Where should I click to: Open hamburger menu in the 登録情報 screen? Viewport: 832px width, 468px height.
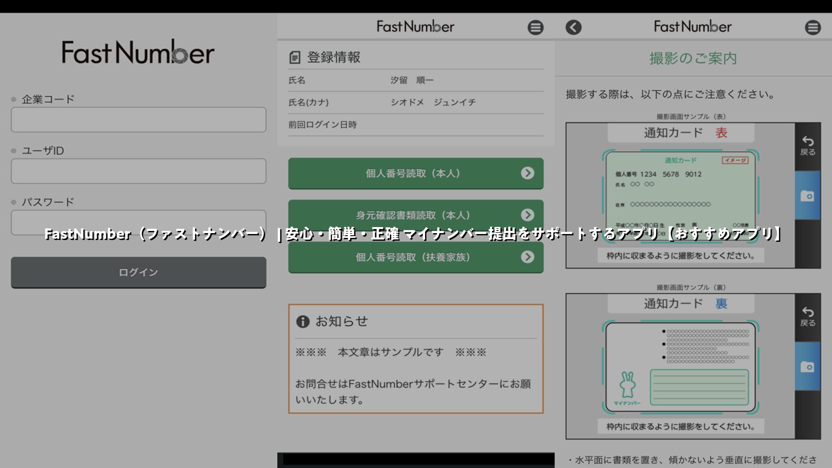[x=536, y=27]
